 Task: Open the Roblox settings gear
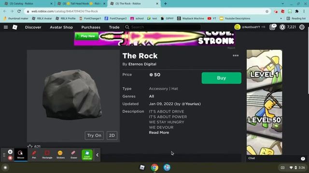pos(302,27)
